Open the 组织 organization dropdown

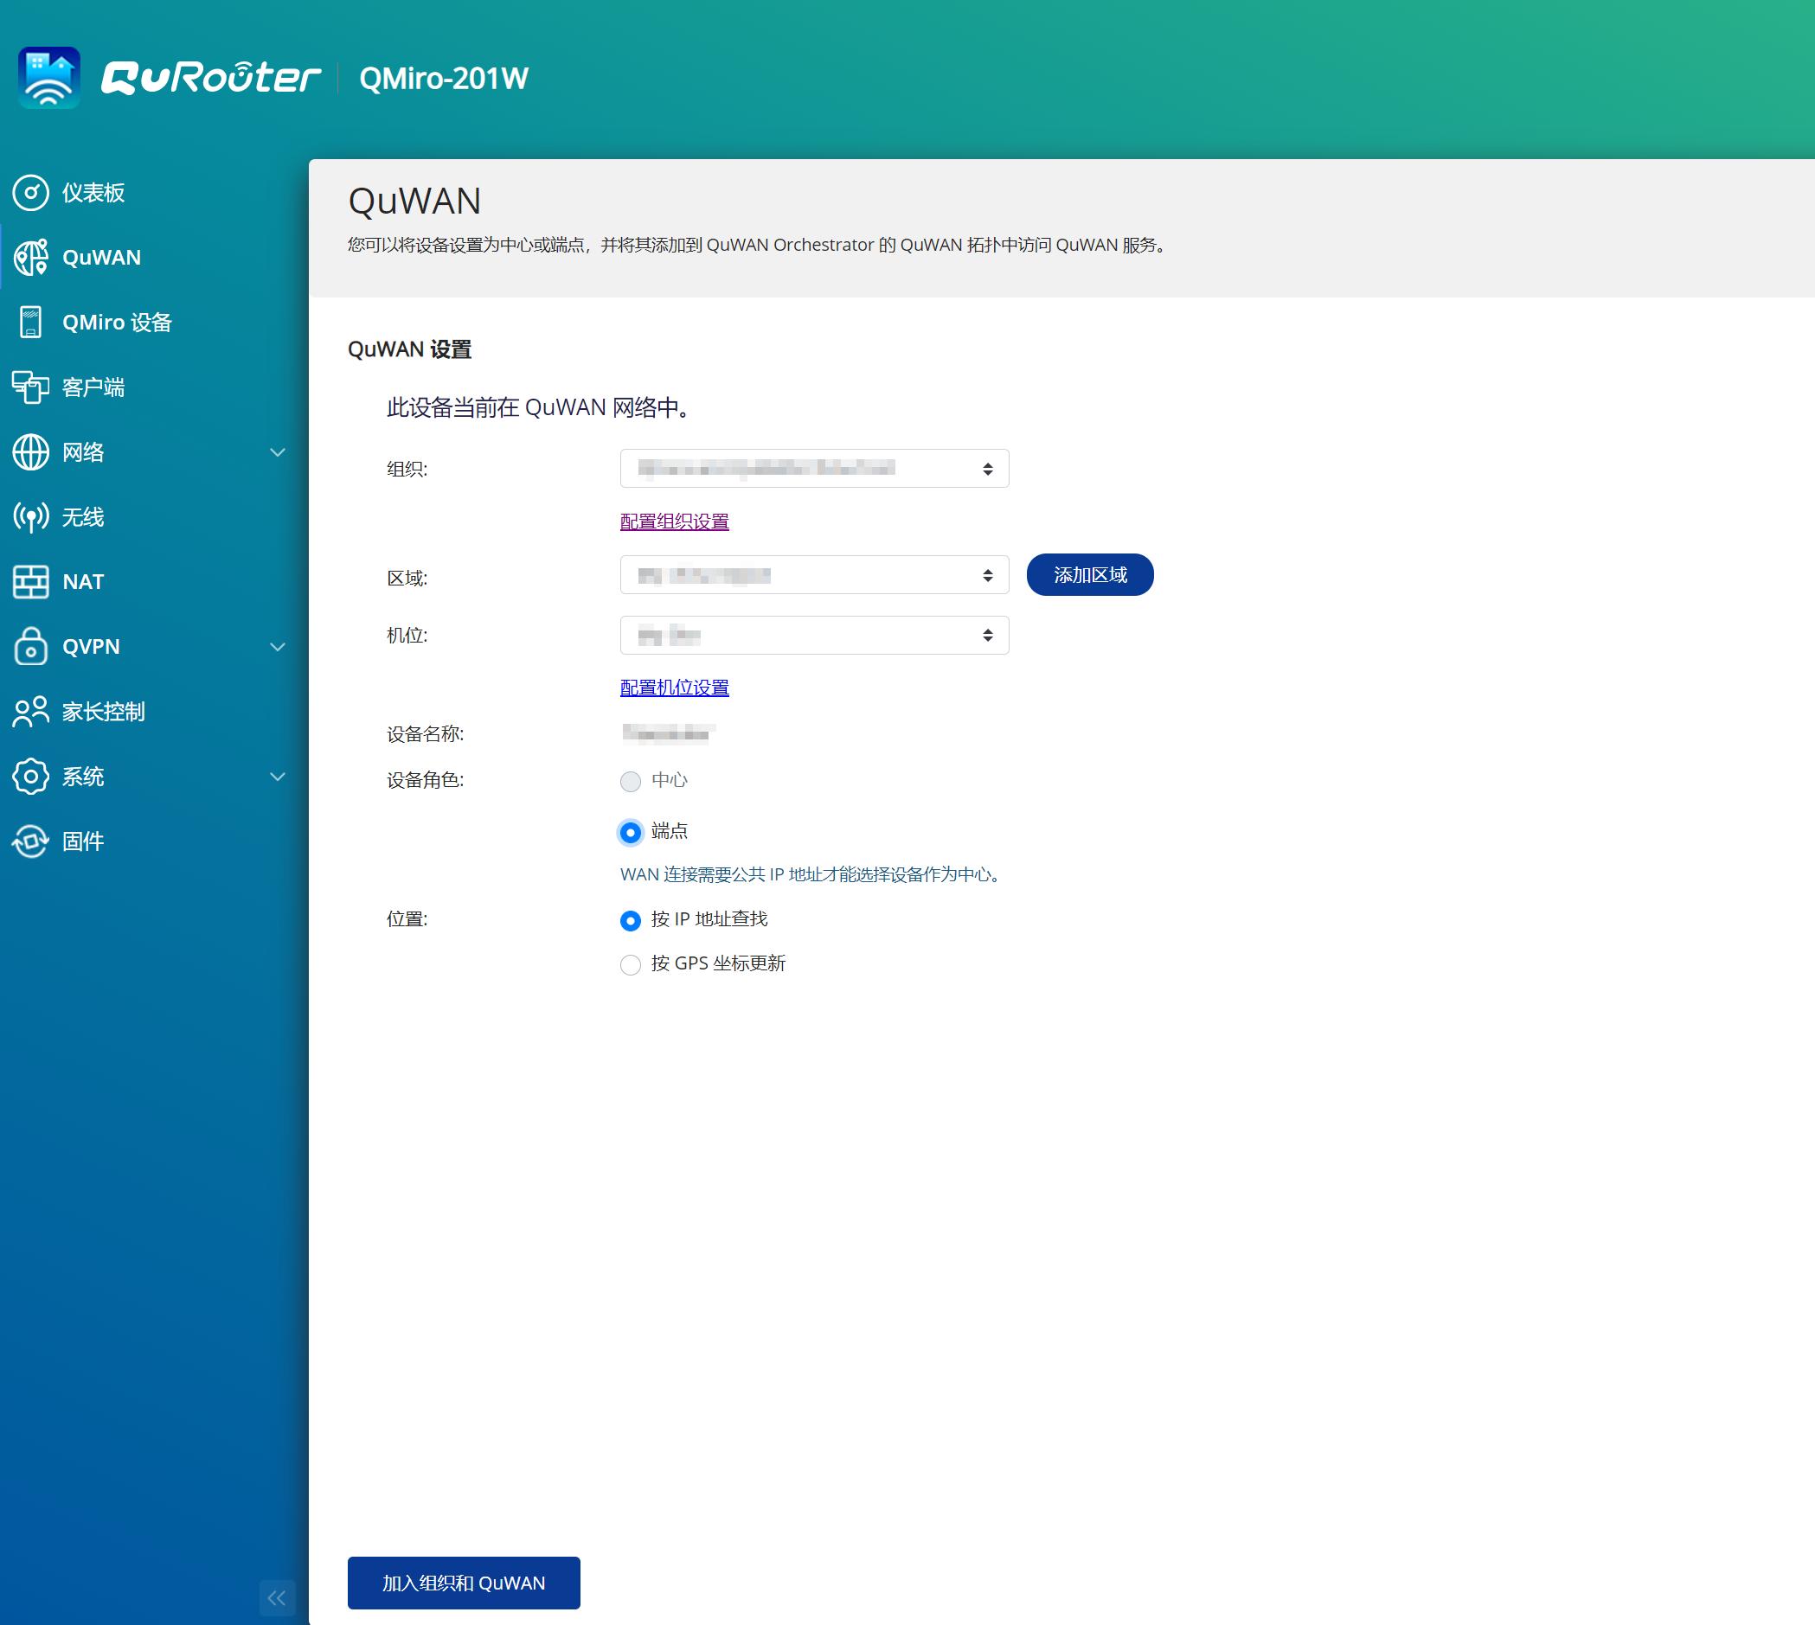[x=814, y=469]
